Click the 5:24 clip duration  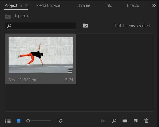click(x=69, y=80)
